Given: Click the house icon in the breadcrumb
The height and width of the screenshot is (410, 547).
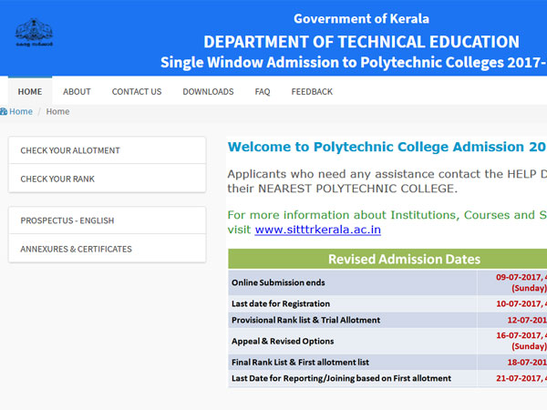Looking at the screenshot, I should coord(3,112).
